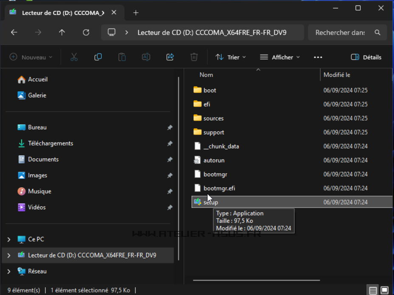The width and height of the screenshot is (394, 295).
Task: Open the Nouveau dropdown menu
Action: tap(31, 57)
